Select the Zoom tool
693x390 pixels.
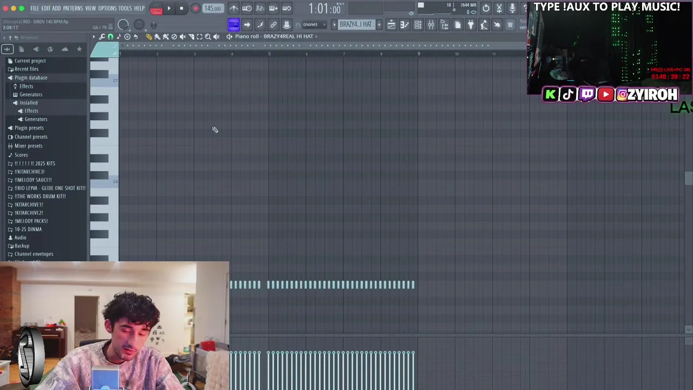[208, 37]
